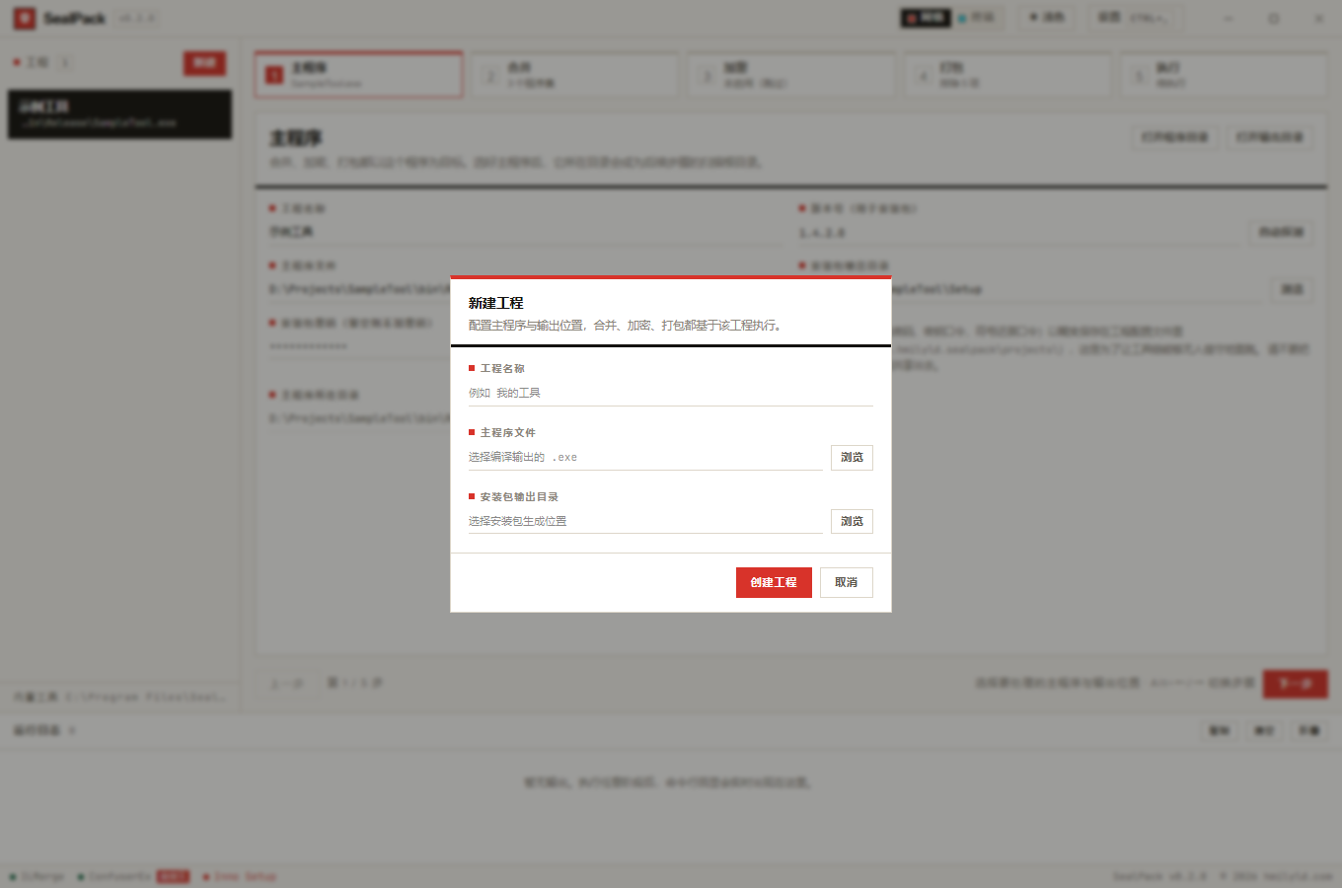Viewport: 1342px width, 888px height.
Task: Click the 工程名称 input field
Action: tap(671, 393)
